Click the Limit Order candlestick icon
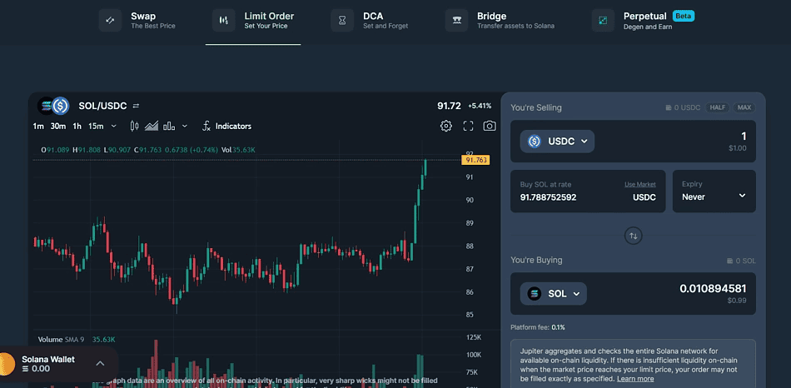 [x=223, y=21]
